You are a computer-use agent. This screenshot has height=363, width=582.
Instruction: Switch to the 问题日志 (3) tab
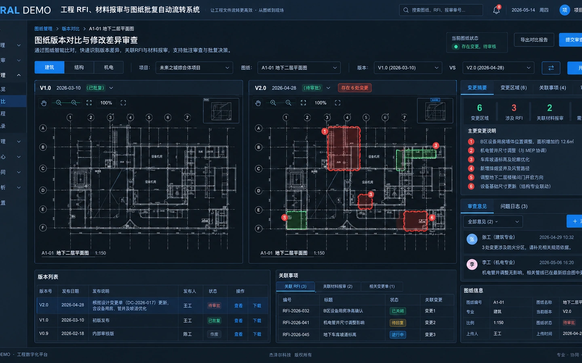point(514,207)
